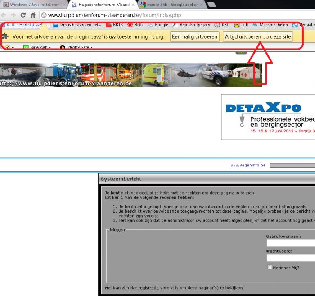
Task: Open Maasmechelen bookmark
Action: pyautogui.click(x=270, y=25)
